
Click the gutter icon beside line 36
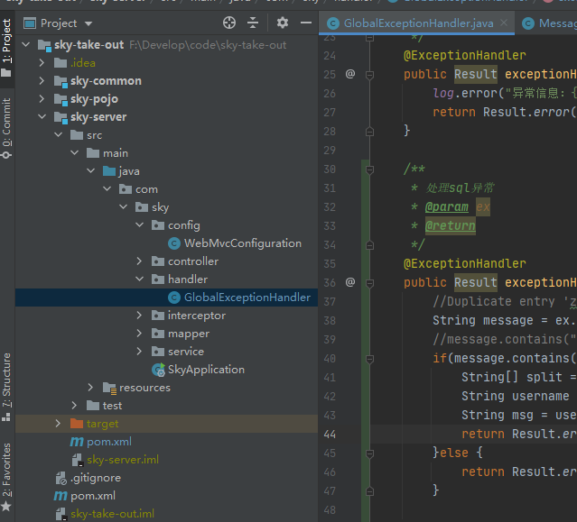350,282
